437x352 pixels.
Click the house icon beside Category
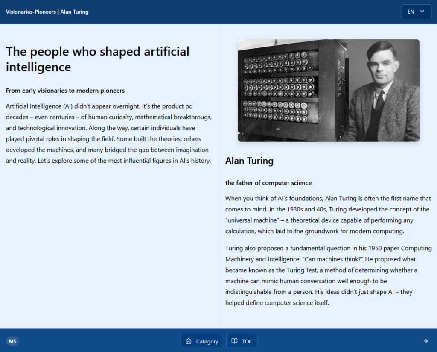[x=189, y=341]
